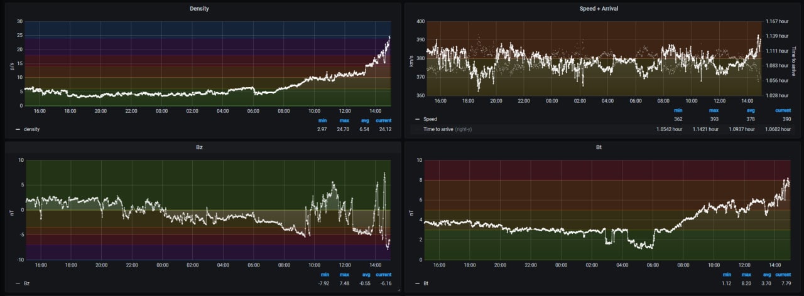
Task: Select Bz min value -7.92
Action: click(x=324, y=283)
